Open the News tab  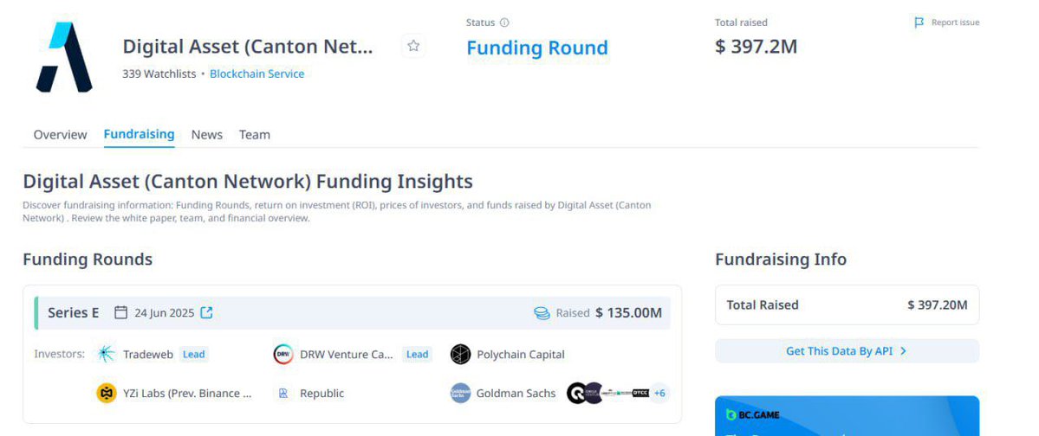pos(207,135)
